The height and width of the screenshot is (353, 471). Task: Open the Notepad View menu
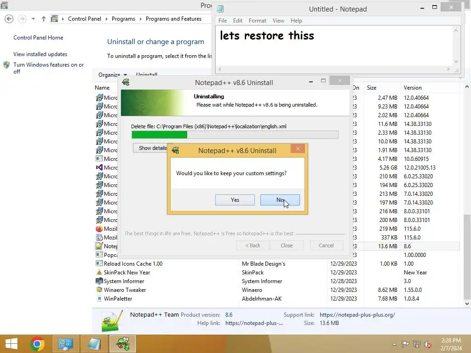(278, 21)
